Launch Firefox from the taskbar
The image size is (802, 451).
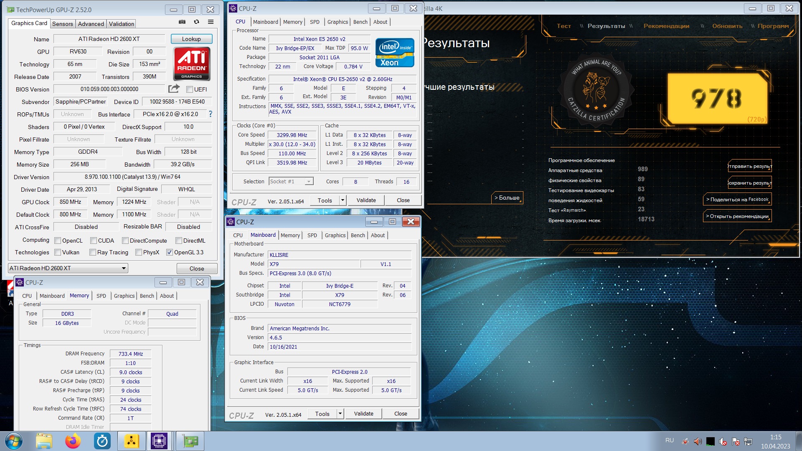pos(73,441)
